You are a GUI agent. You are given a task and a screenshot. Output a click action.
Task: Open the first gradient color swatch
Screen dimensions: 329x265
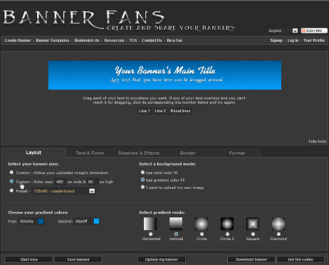[x=41, y=221]
